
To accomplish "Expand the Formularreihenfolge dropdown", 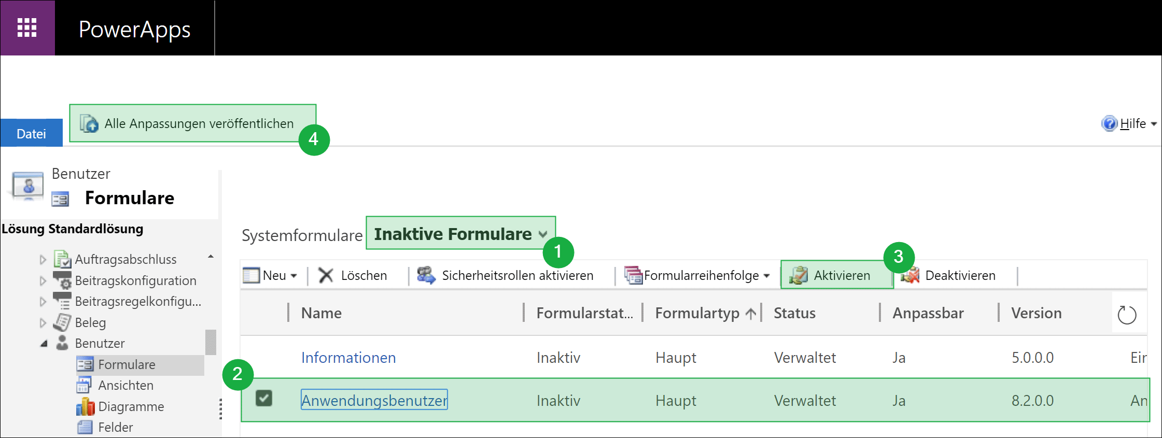I will [x=767, y=276].
